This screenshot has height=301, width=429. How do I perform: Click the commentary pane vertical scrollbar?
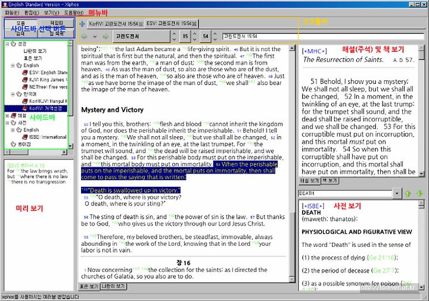(x=422, y=111)
